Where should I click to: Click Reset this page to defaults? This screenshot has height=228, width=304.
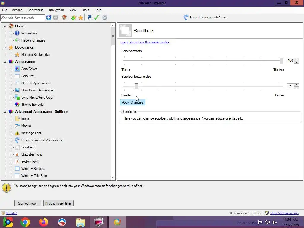coord(205,18)
